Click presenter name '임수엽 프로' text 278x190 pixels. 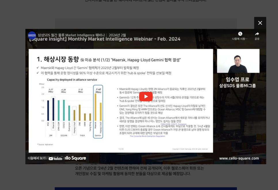click(237, 79)
